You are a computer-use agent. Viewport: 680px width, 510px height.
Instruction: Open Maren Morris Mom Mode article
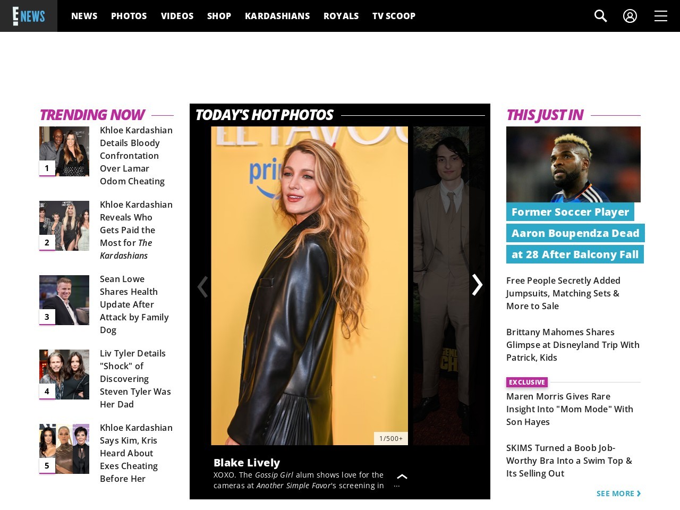569,409
